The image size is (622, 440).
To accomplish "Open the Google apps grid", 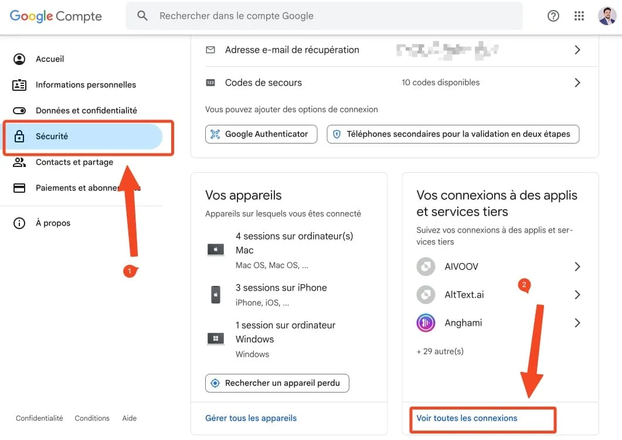I will 579,16.
